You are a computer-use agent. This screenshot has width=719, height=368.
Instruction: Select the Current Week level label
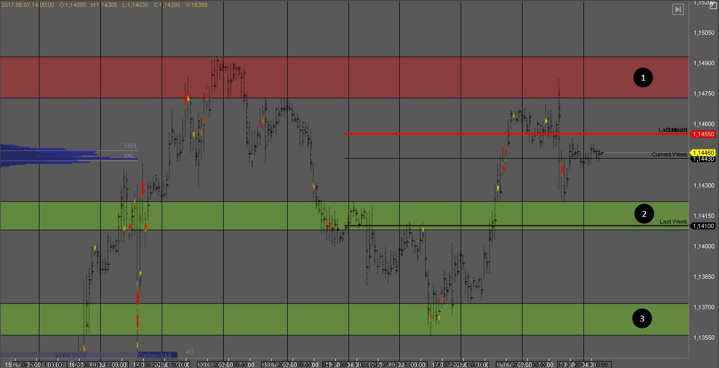(x=669, y=154)
